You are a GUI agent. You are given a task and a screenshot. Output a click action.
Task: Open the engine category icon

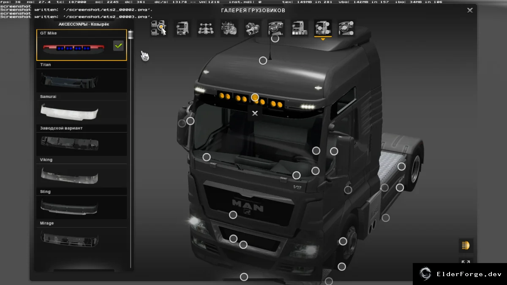tap(229, 28)
